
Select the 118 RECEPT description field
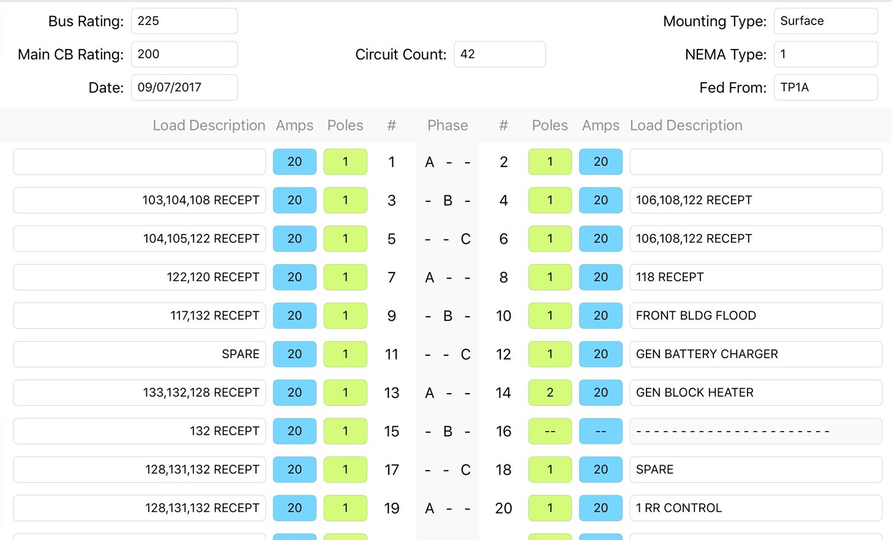click(755, 277)
